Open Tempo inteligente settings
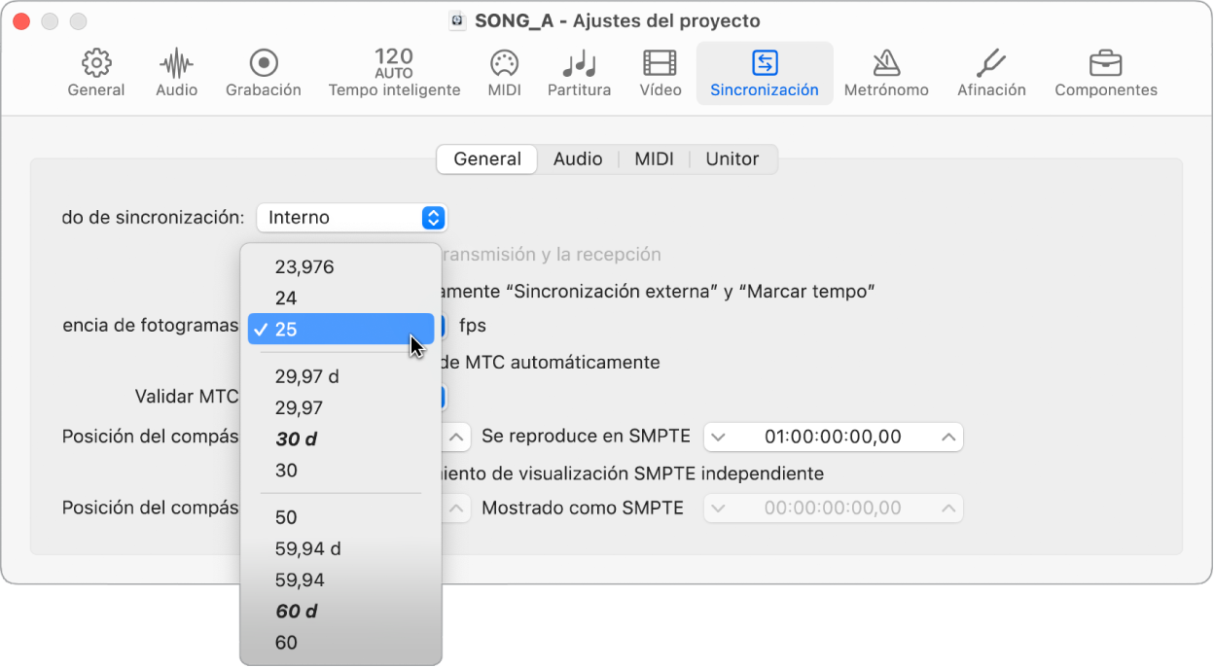 coord(393,70)
